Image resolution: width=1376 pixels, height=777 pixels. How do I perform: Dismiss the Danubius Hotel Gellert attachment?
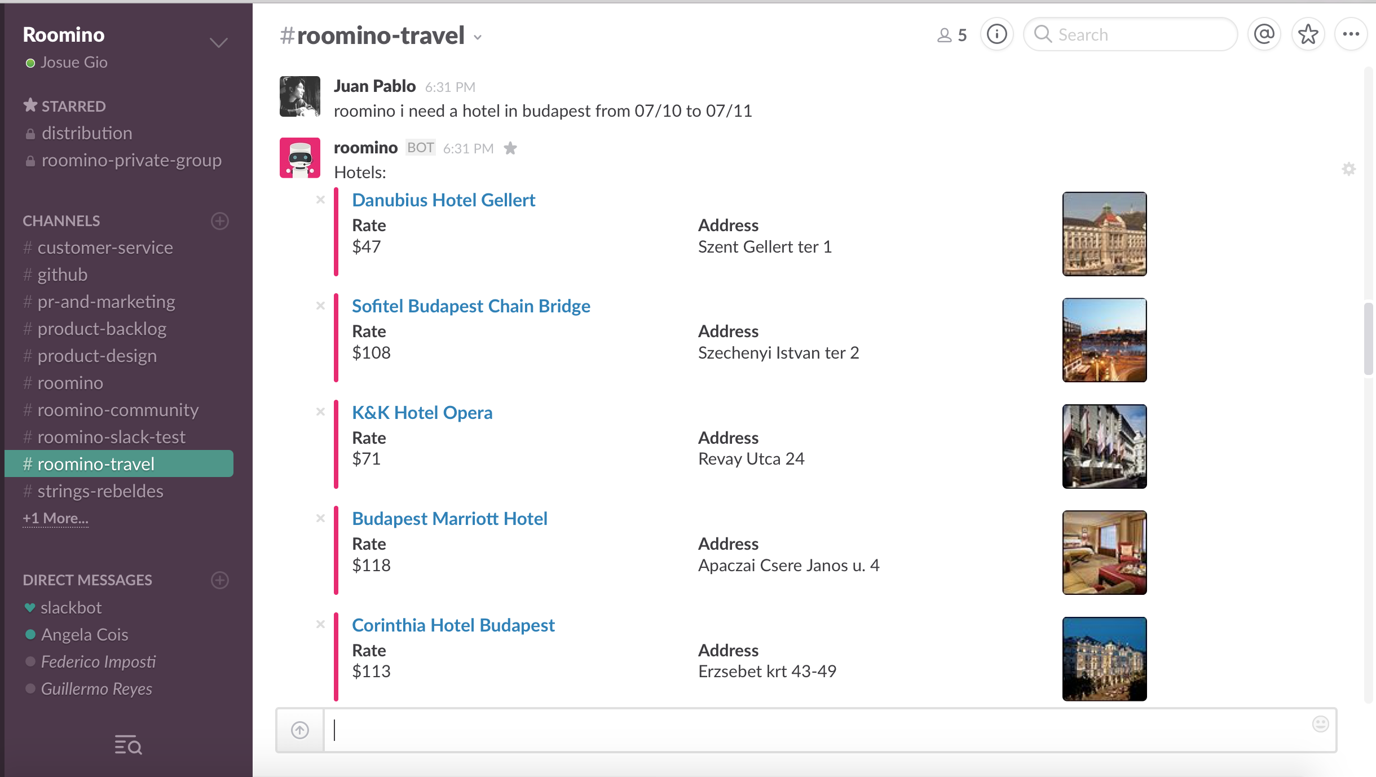click(320, 200)
